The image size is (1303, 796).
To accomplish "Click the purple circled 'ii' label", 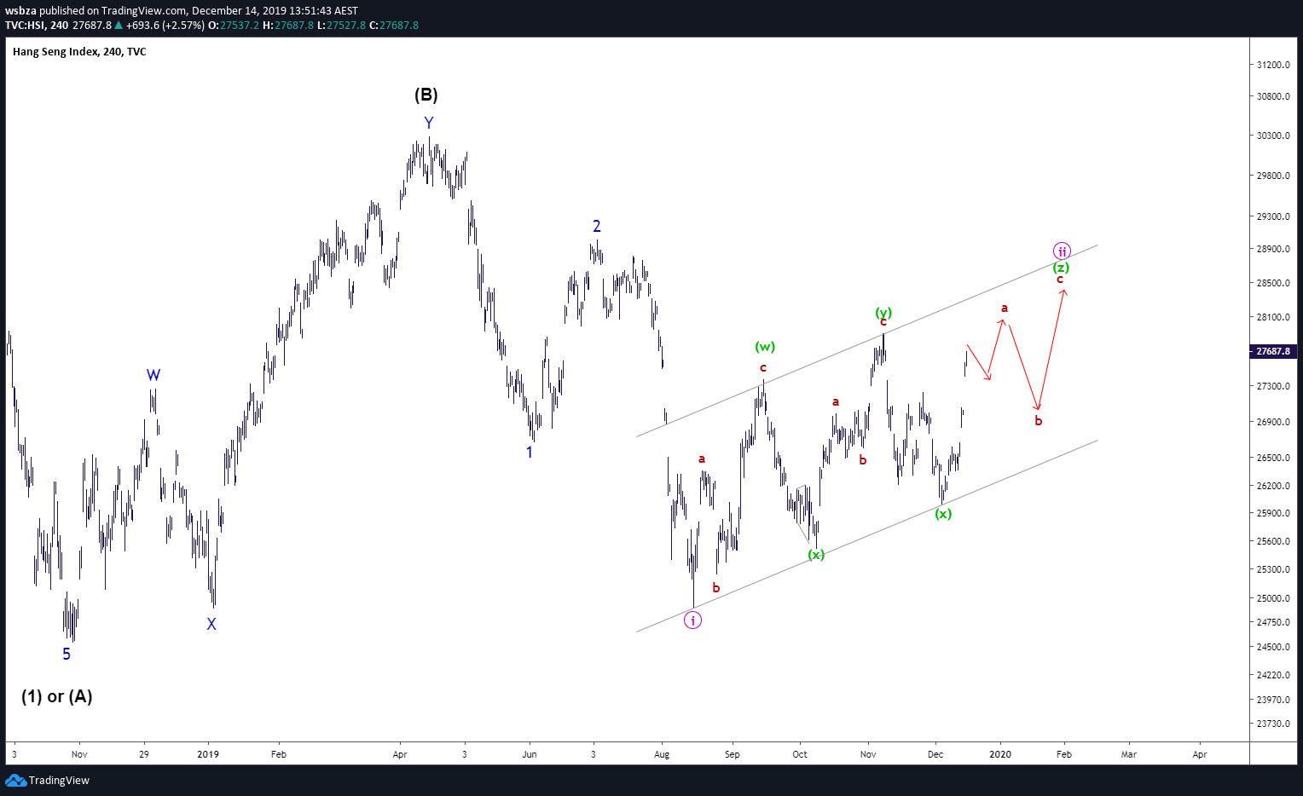I will 1062,251.
